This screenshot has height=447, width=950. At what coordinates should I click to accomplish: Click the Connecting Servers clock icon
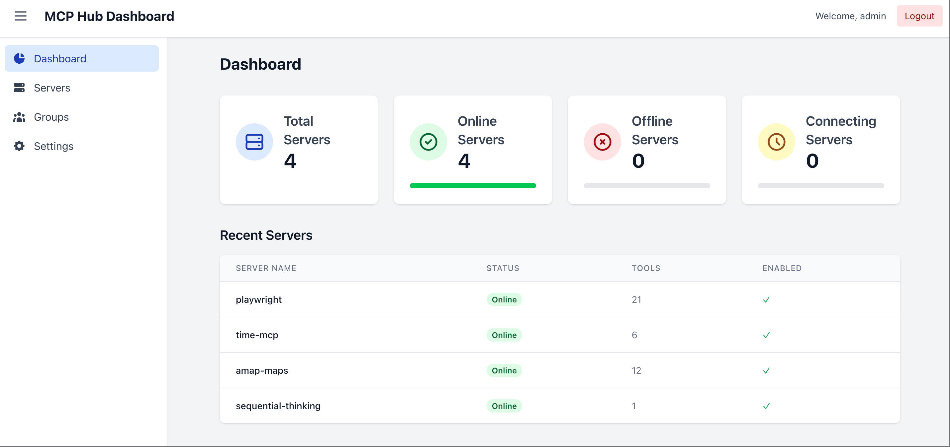pyautogui.click(x=776, y=142)
